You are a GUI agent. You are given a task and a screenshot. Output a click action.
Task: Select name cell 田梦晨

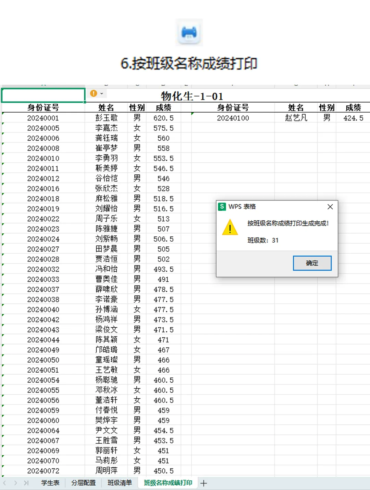[x=106, y=249]
